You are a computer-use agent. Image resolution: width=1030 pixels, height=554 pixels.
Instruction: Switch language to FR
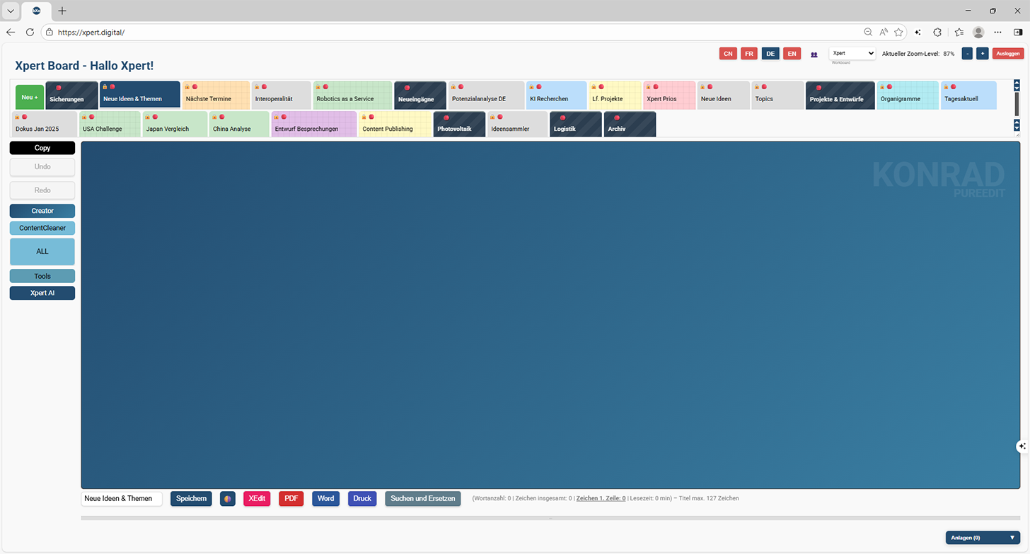click(x=749, y=54)
